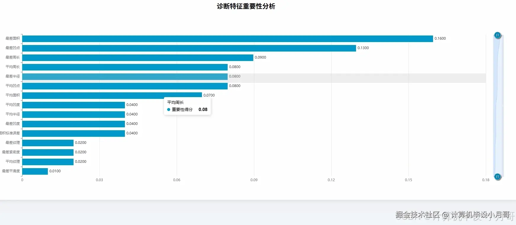Screen dimensions: 516x225
Task: Click the 最差紧密度 bar
Action: pos(48,152)
